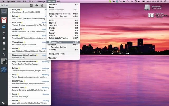Open labels tag icon at sidebar bottom
Image resolution: width=169 pixels, height=106 pixels.
[4, 103]
